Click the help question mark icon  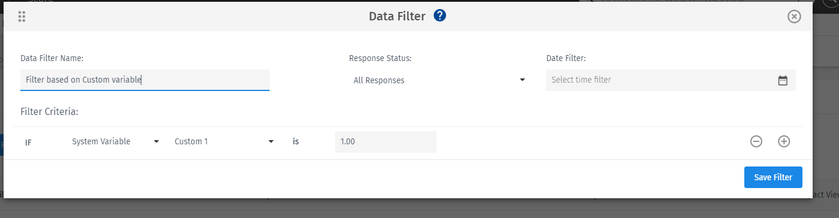pos(440,16)
